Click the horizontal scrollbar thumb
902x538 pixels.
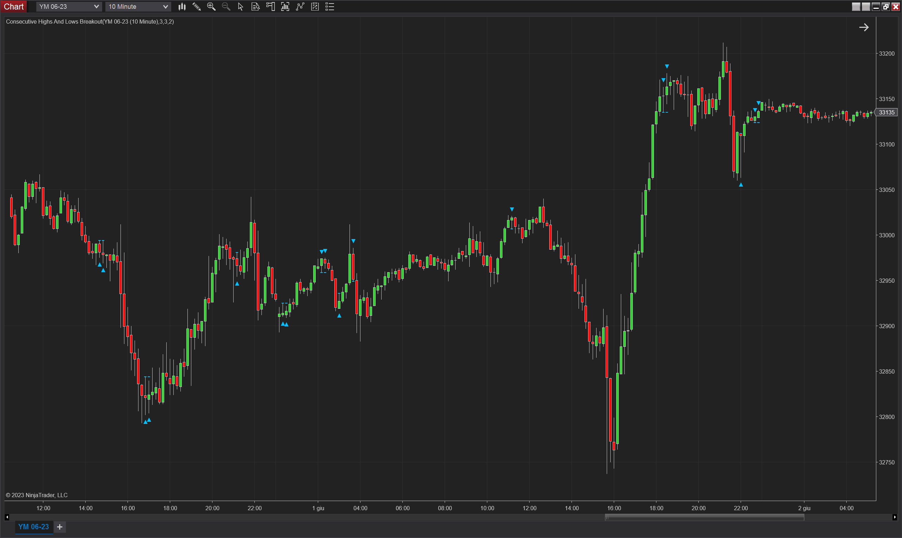tap(704, 517)
